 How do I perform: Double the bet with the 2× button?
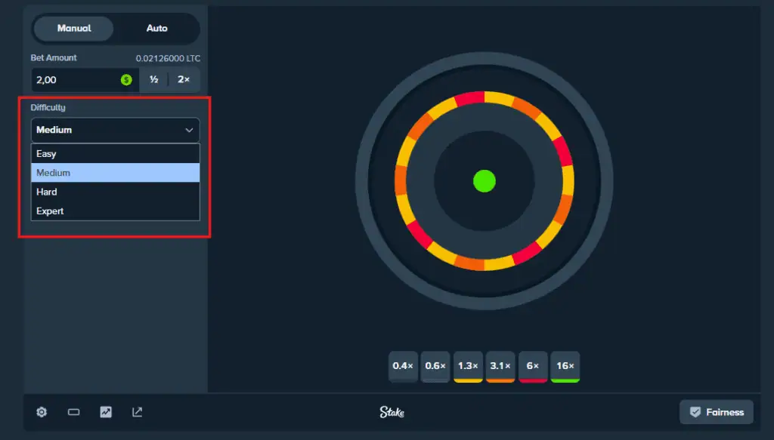(x=182, y=79)
